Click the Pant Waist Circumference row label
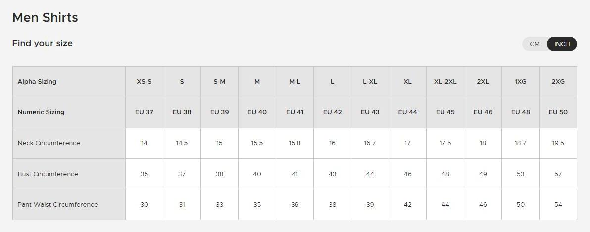Image resolution: width=590 pixels, height=232 pixels. tap(57, 205)
